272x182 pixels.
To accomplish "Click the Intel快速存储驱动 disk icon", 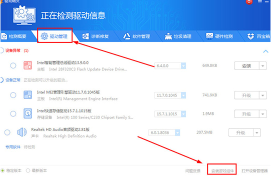I will (x=28, y=113).
